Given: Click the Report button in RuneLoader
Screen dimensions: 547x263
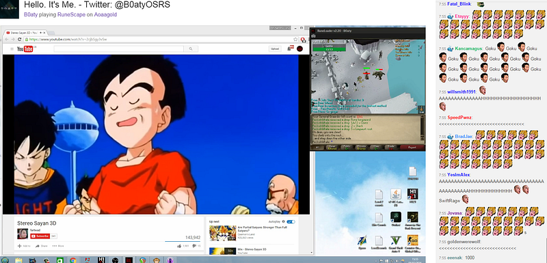Looking at the screenshot, I should tap(412, 148).
